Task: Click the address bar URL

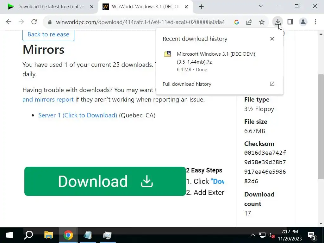Action: click(x=140, y=22)
